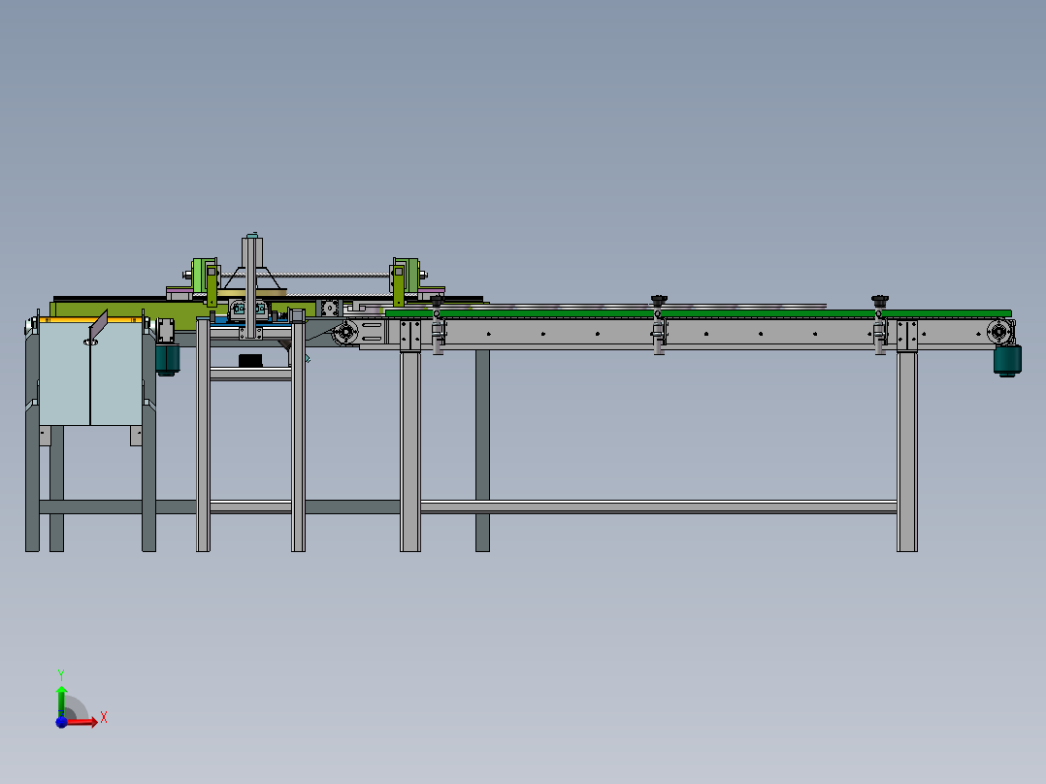Click the blue Z axis ball of the triad
Screen dimensions: 1046x784
(61, 722)
